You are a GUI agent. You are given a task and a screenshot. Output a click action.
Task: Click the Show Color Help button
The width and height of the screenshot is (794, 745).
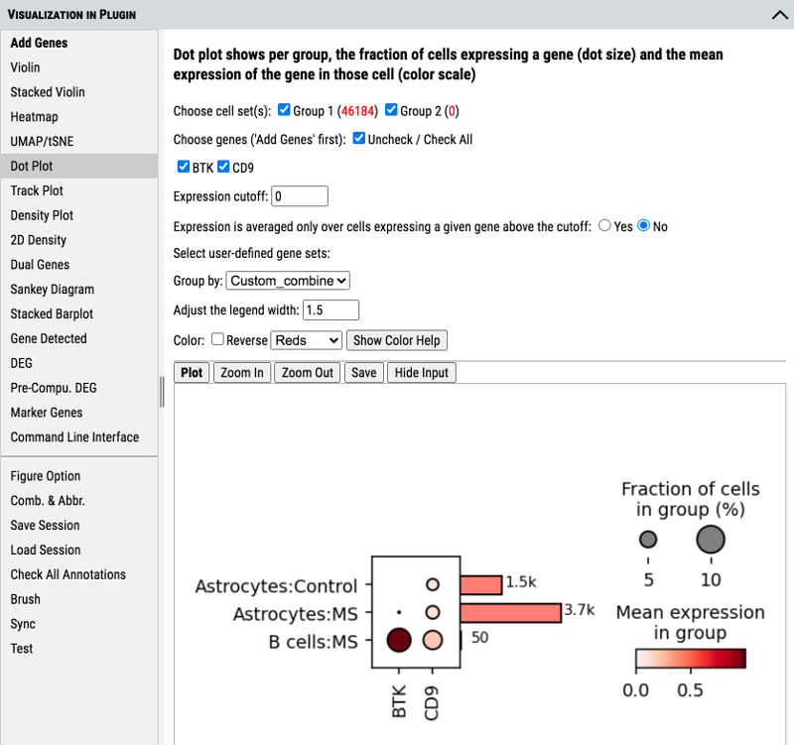tap(396, 340)
